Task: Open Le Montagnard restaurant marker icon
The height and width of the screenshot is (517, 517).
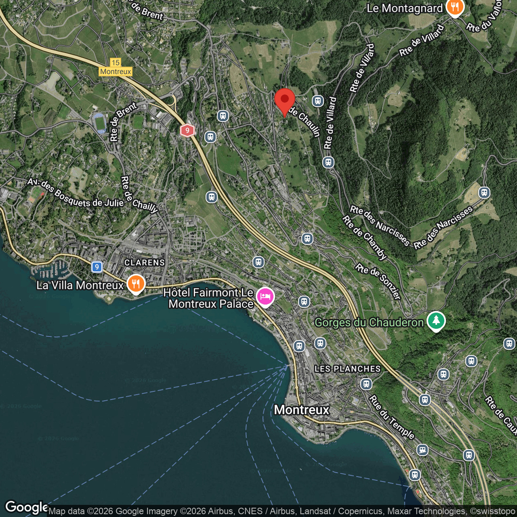Action: click(x=455, y=8)
